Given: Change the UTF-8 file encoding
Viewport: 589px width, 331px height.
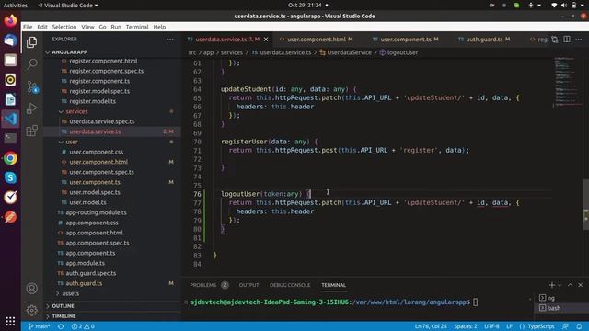Looking at the screenshot, I should tap(491, 326).
